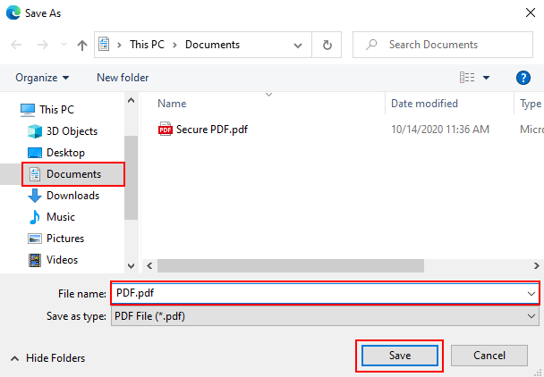Screen dimensions: 544x377
Task: Open the view options dropdown arrow
Action: [x=487, y=78]
